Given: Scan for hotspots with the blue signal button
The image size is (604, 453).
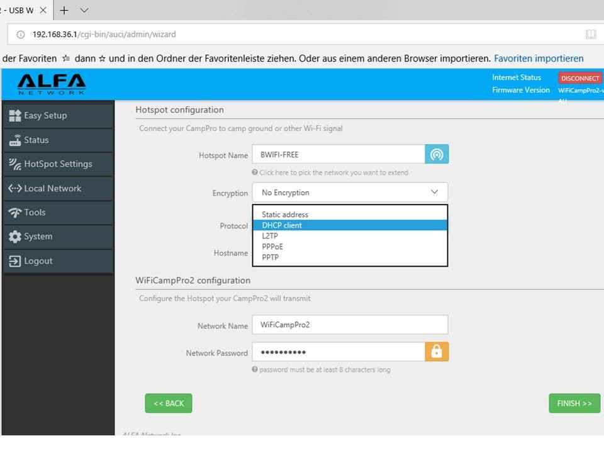Looking at the screenshot, I should point(437,154).
